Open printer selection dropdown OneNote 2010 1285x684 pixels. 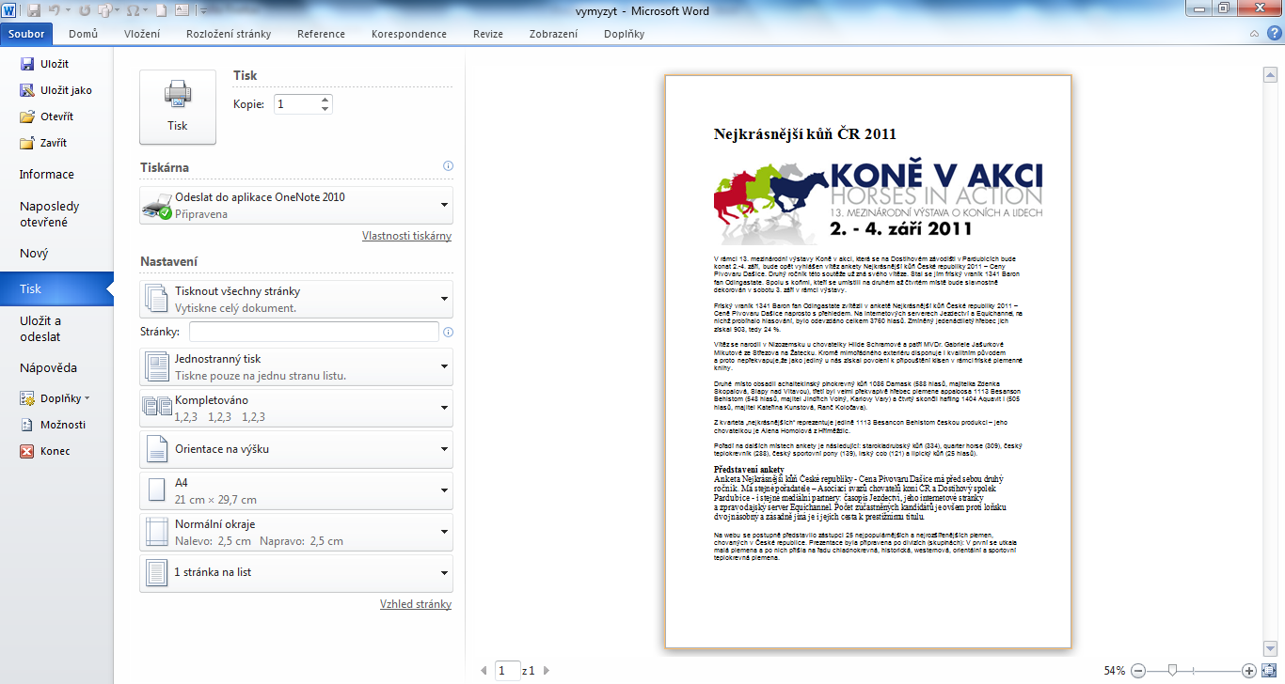296,206
